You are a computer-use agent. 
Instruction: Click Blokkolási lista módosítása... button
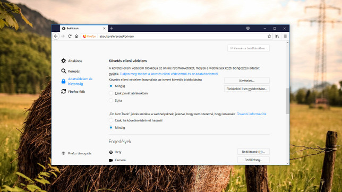click(247, 89)
